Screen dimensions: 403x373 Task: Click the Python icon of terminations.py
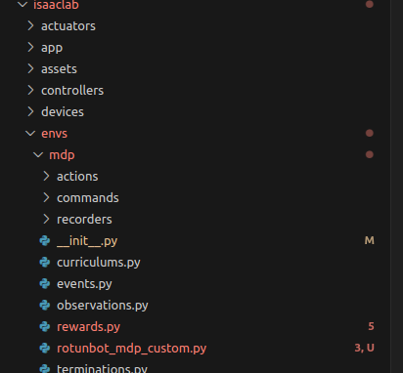45,369
